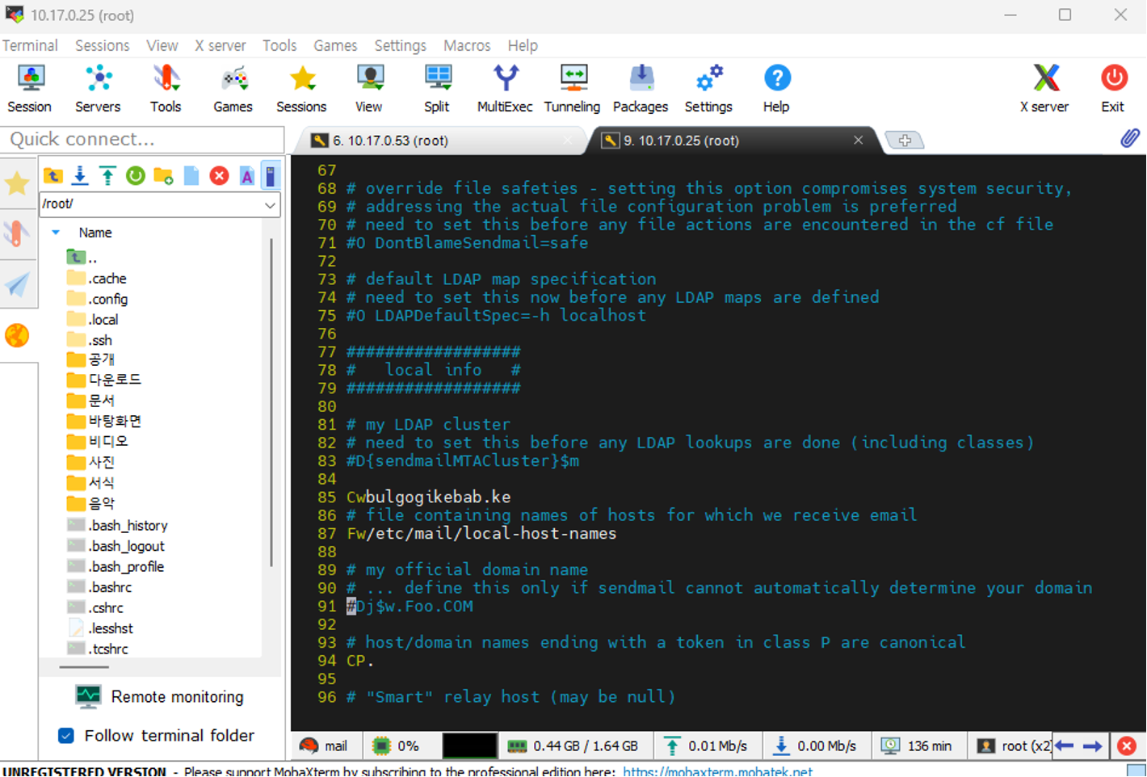This screenshot has width=1147, height=777.
Task: Select the .bash_history file
Action: pyautogui.click(x=128, y=526)
